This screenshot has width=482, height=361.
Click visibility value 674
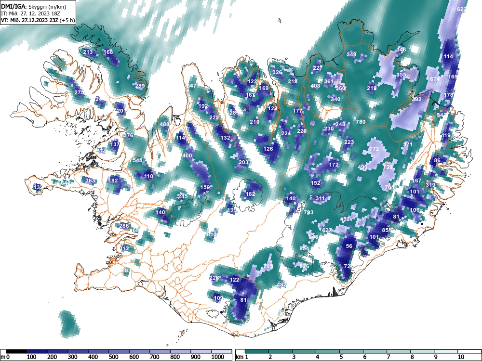click(x=435, y=79)
